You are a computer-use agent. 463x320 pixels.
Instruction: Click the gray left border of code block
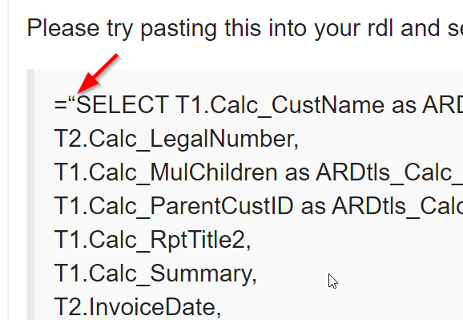30,194
